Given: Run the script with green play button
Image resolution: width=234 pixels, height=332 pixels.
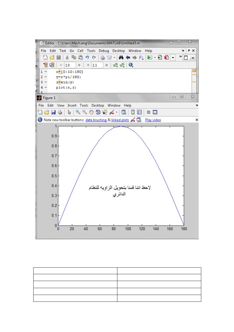Looking at the screenshot, I should click(x=150, y=57).
